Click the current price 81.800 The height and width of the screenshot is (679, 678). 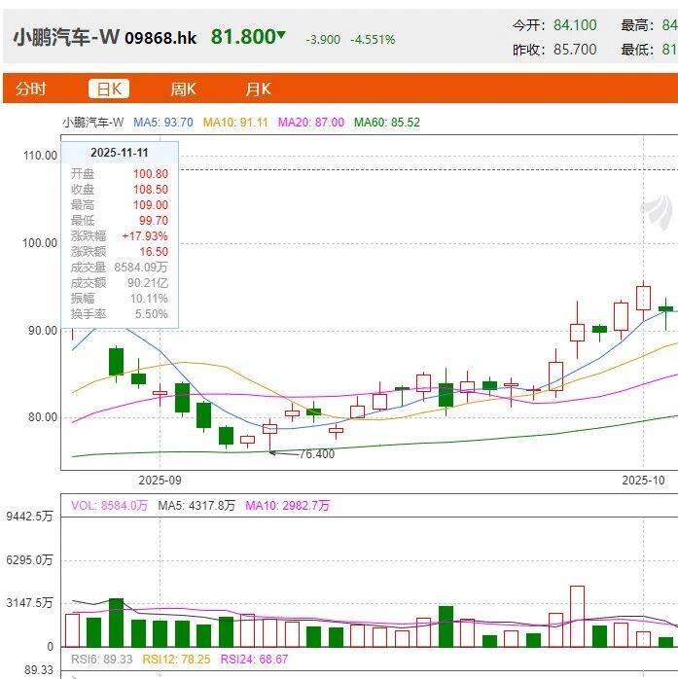(243, 37)
